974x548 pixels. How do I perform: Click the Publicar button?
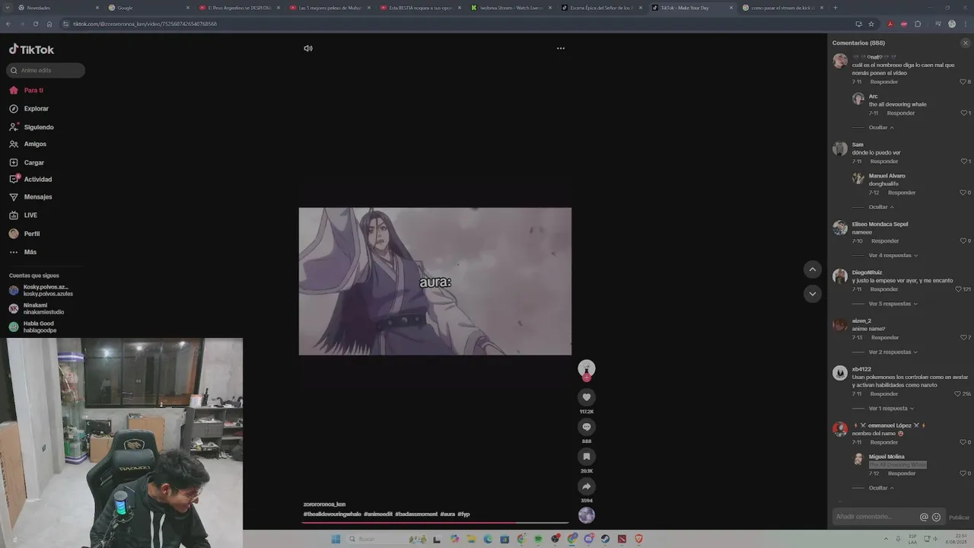(959, 518)
